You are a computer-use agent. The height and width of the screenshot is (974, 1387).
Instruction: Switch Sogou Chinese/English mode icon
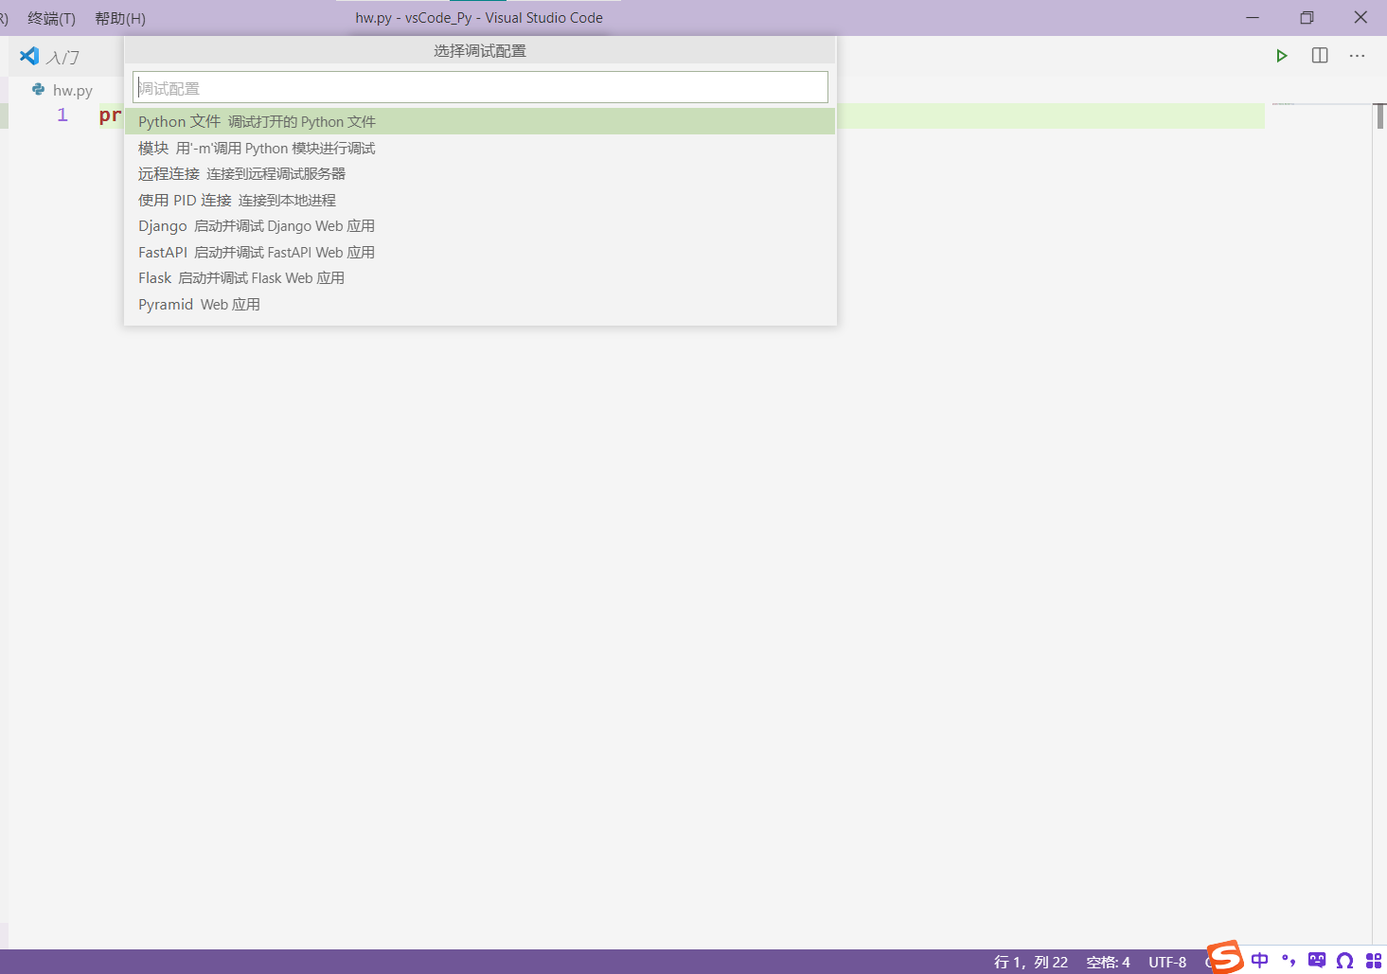point(1259,960)
